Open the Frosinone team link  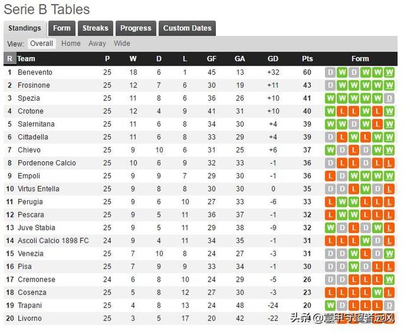pyautogui.click(x=33, y=85)
